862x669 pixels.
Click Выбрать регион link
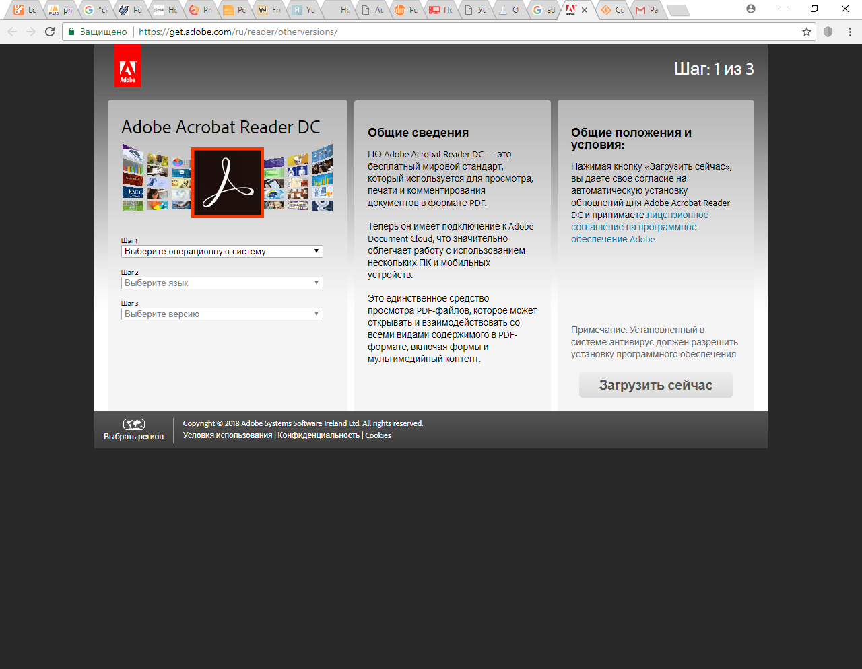point(134,437)
